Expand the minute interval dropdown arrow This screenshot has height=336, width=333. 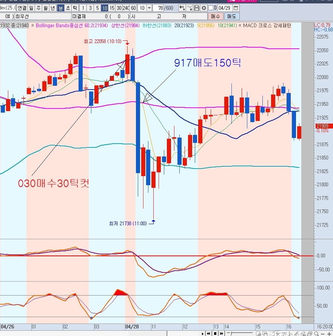150,8
